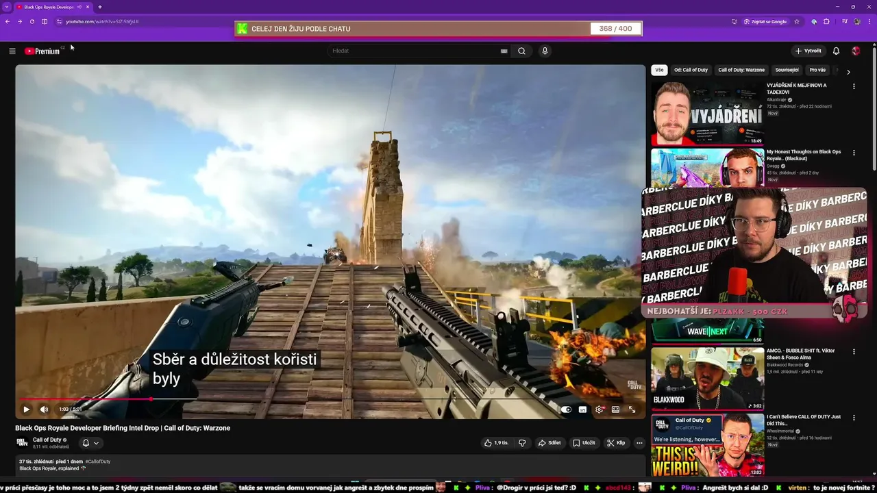
Task: Expand the tab search chevron in browser
Action: click(7, 7)
